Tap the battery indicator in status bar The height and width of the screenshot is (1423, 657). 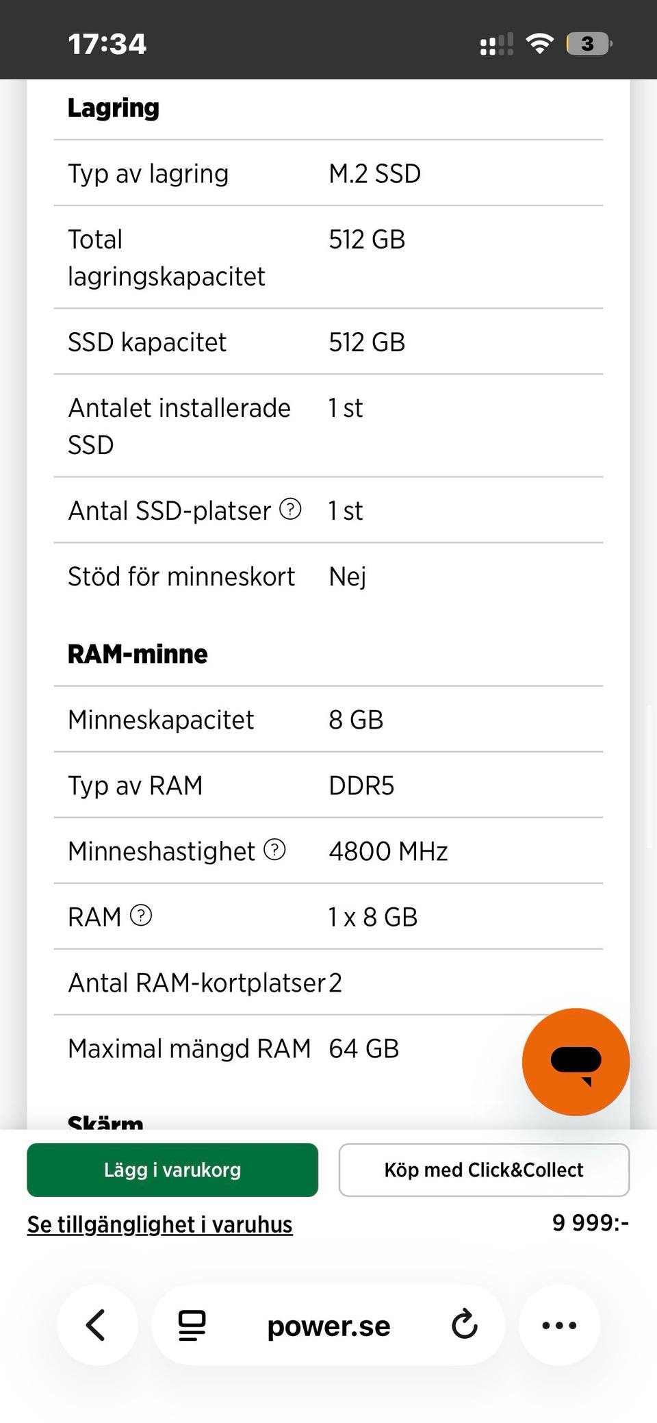pyautogui.click(x=589, y=44)
